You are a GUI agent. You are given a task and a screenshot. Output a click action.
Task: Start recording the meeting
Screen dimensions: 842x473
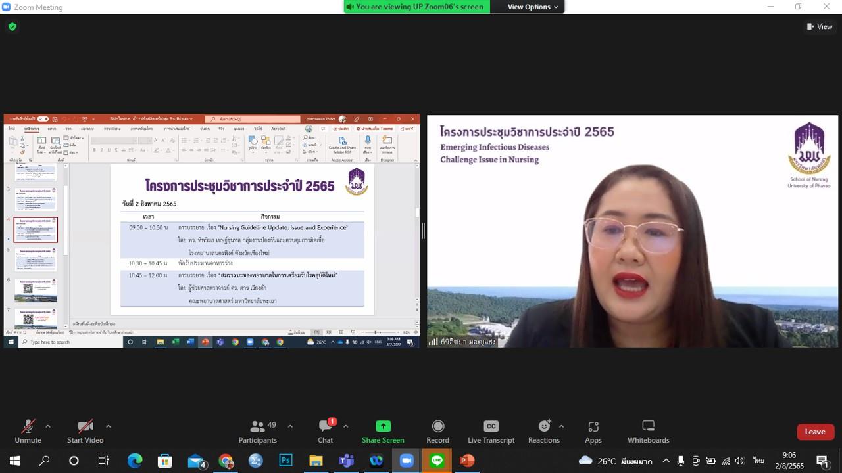[x=437, y=432]
